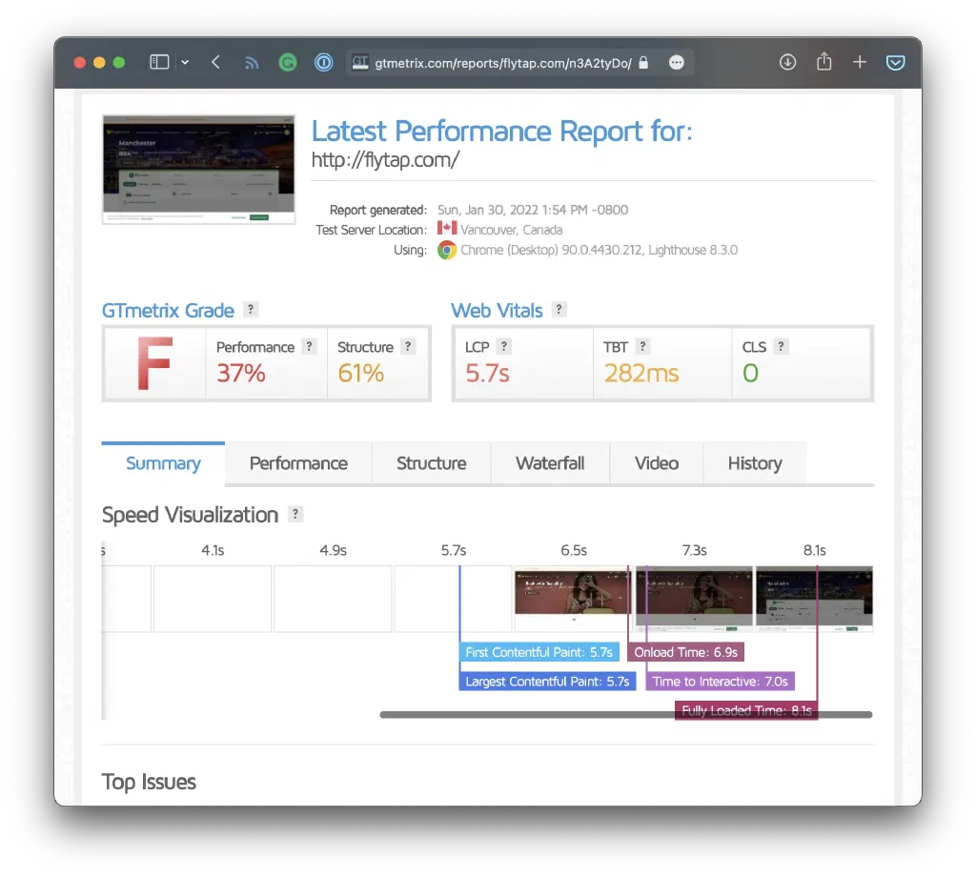Image resolution: width=976 pixels, height=878 pixels.
Task: Select the Video tab
Action: pyautogui.click(x=656, y=463)
